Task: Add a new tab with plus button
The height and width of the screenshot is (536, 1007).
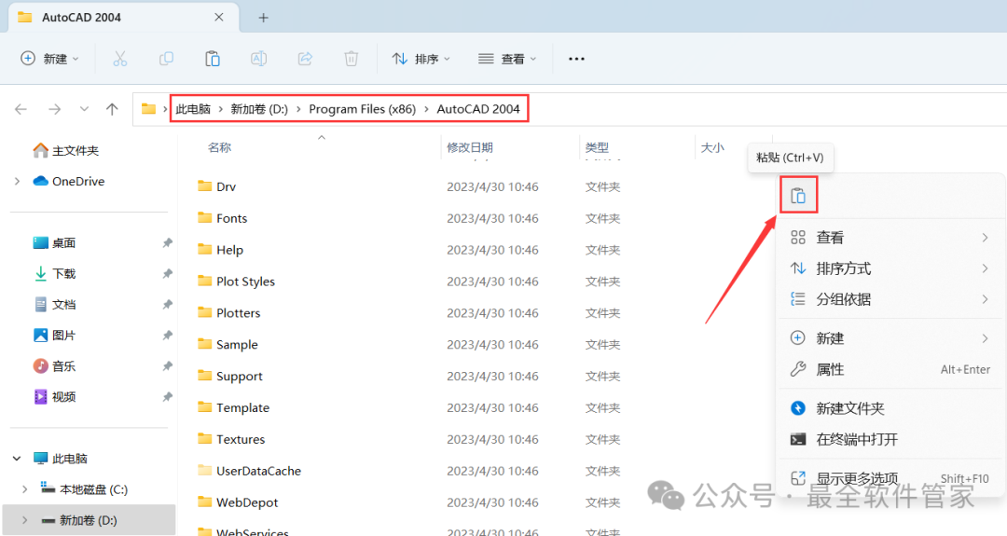Action: point(263,18)
